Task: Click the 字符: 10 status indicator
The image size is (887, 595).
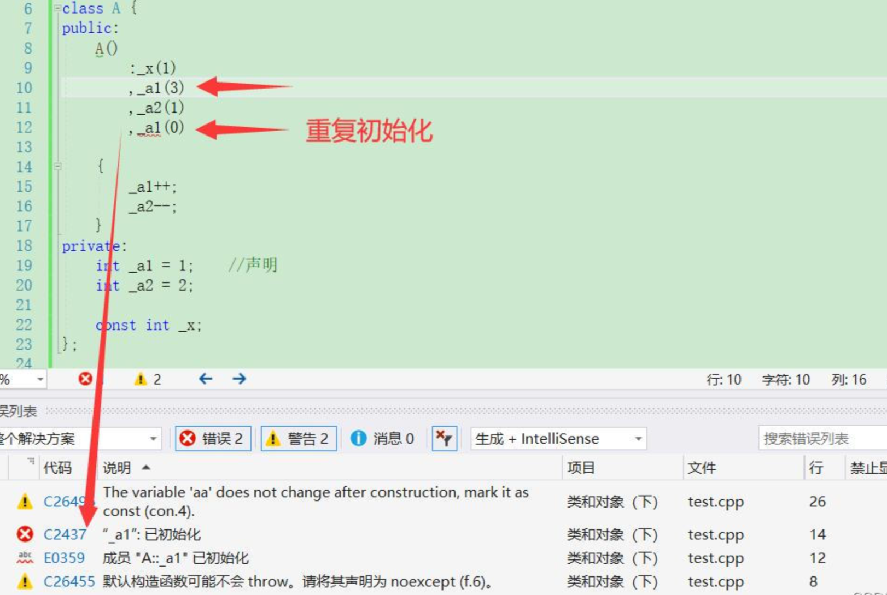Action: 785,379
